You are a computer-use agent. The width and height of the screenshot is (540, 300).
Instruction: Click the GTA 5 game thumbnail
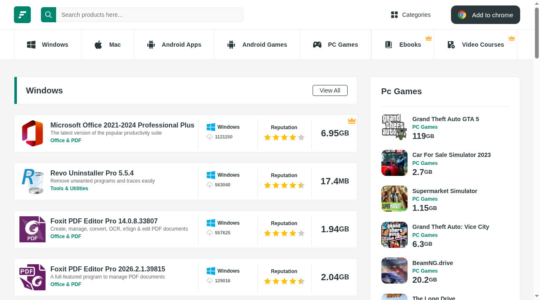pos(394,127)
